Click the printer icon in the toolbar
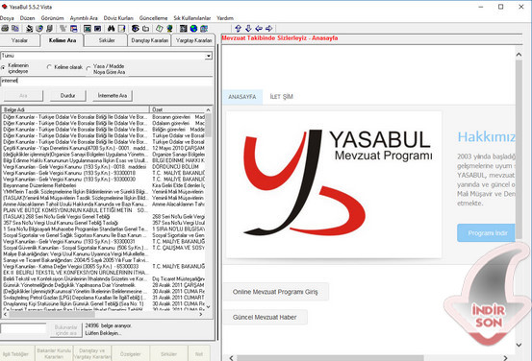This screenshot has height=361, width=532. click(x=5, y=29)
